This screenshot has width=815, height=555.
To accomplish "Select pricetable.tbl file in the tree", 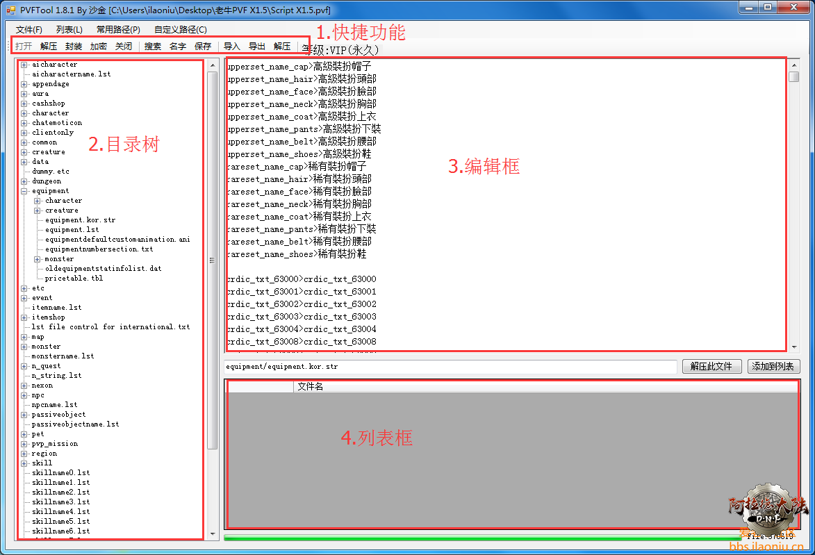I will click(x=74, y=279).
